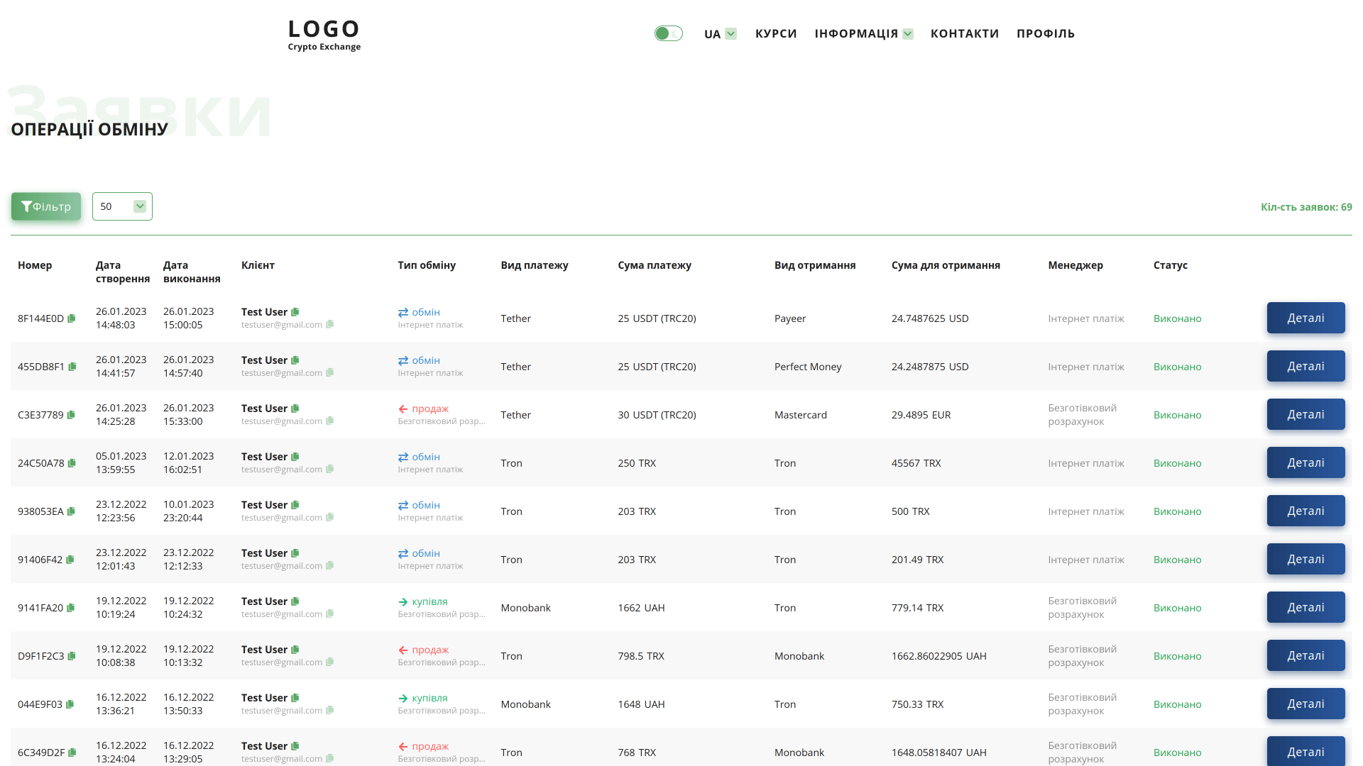Click the Дата створення column header
The image size is (1363, 766).
(x=123, y=272)
